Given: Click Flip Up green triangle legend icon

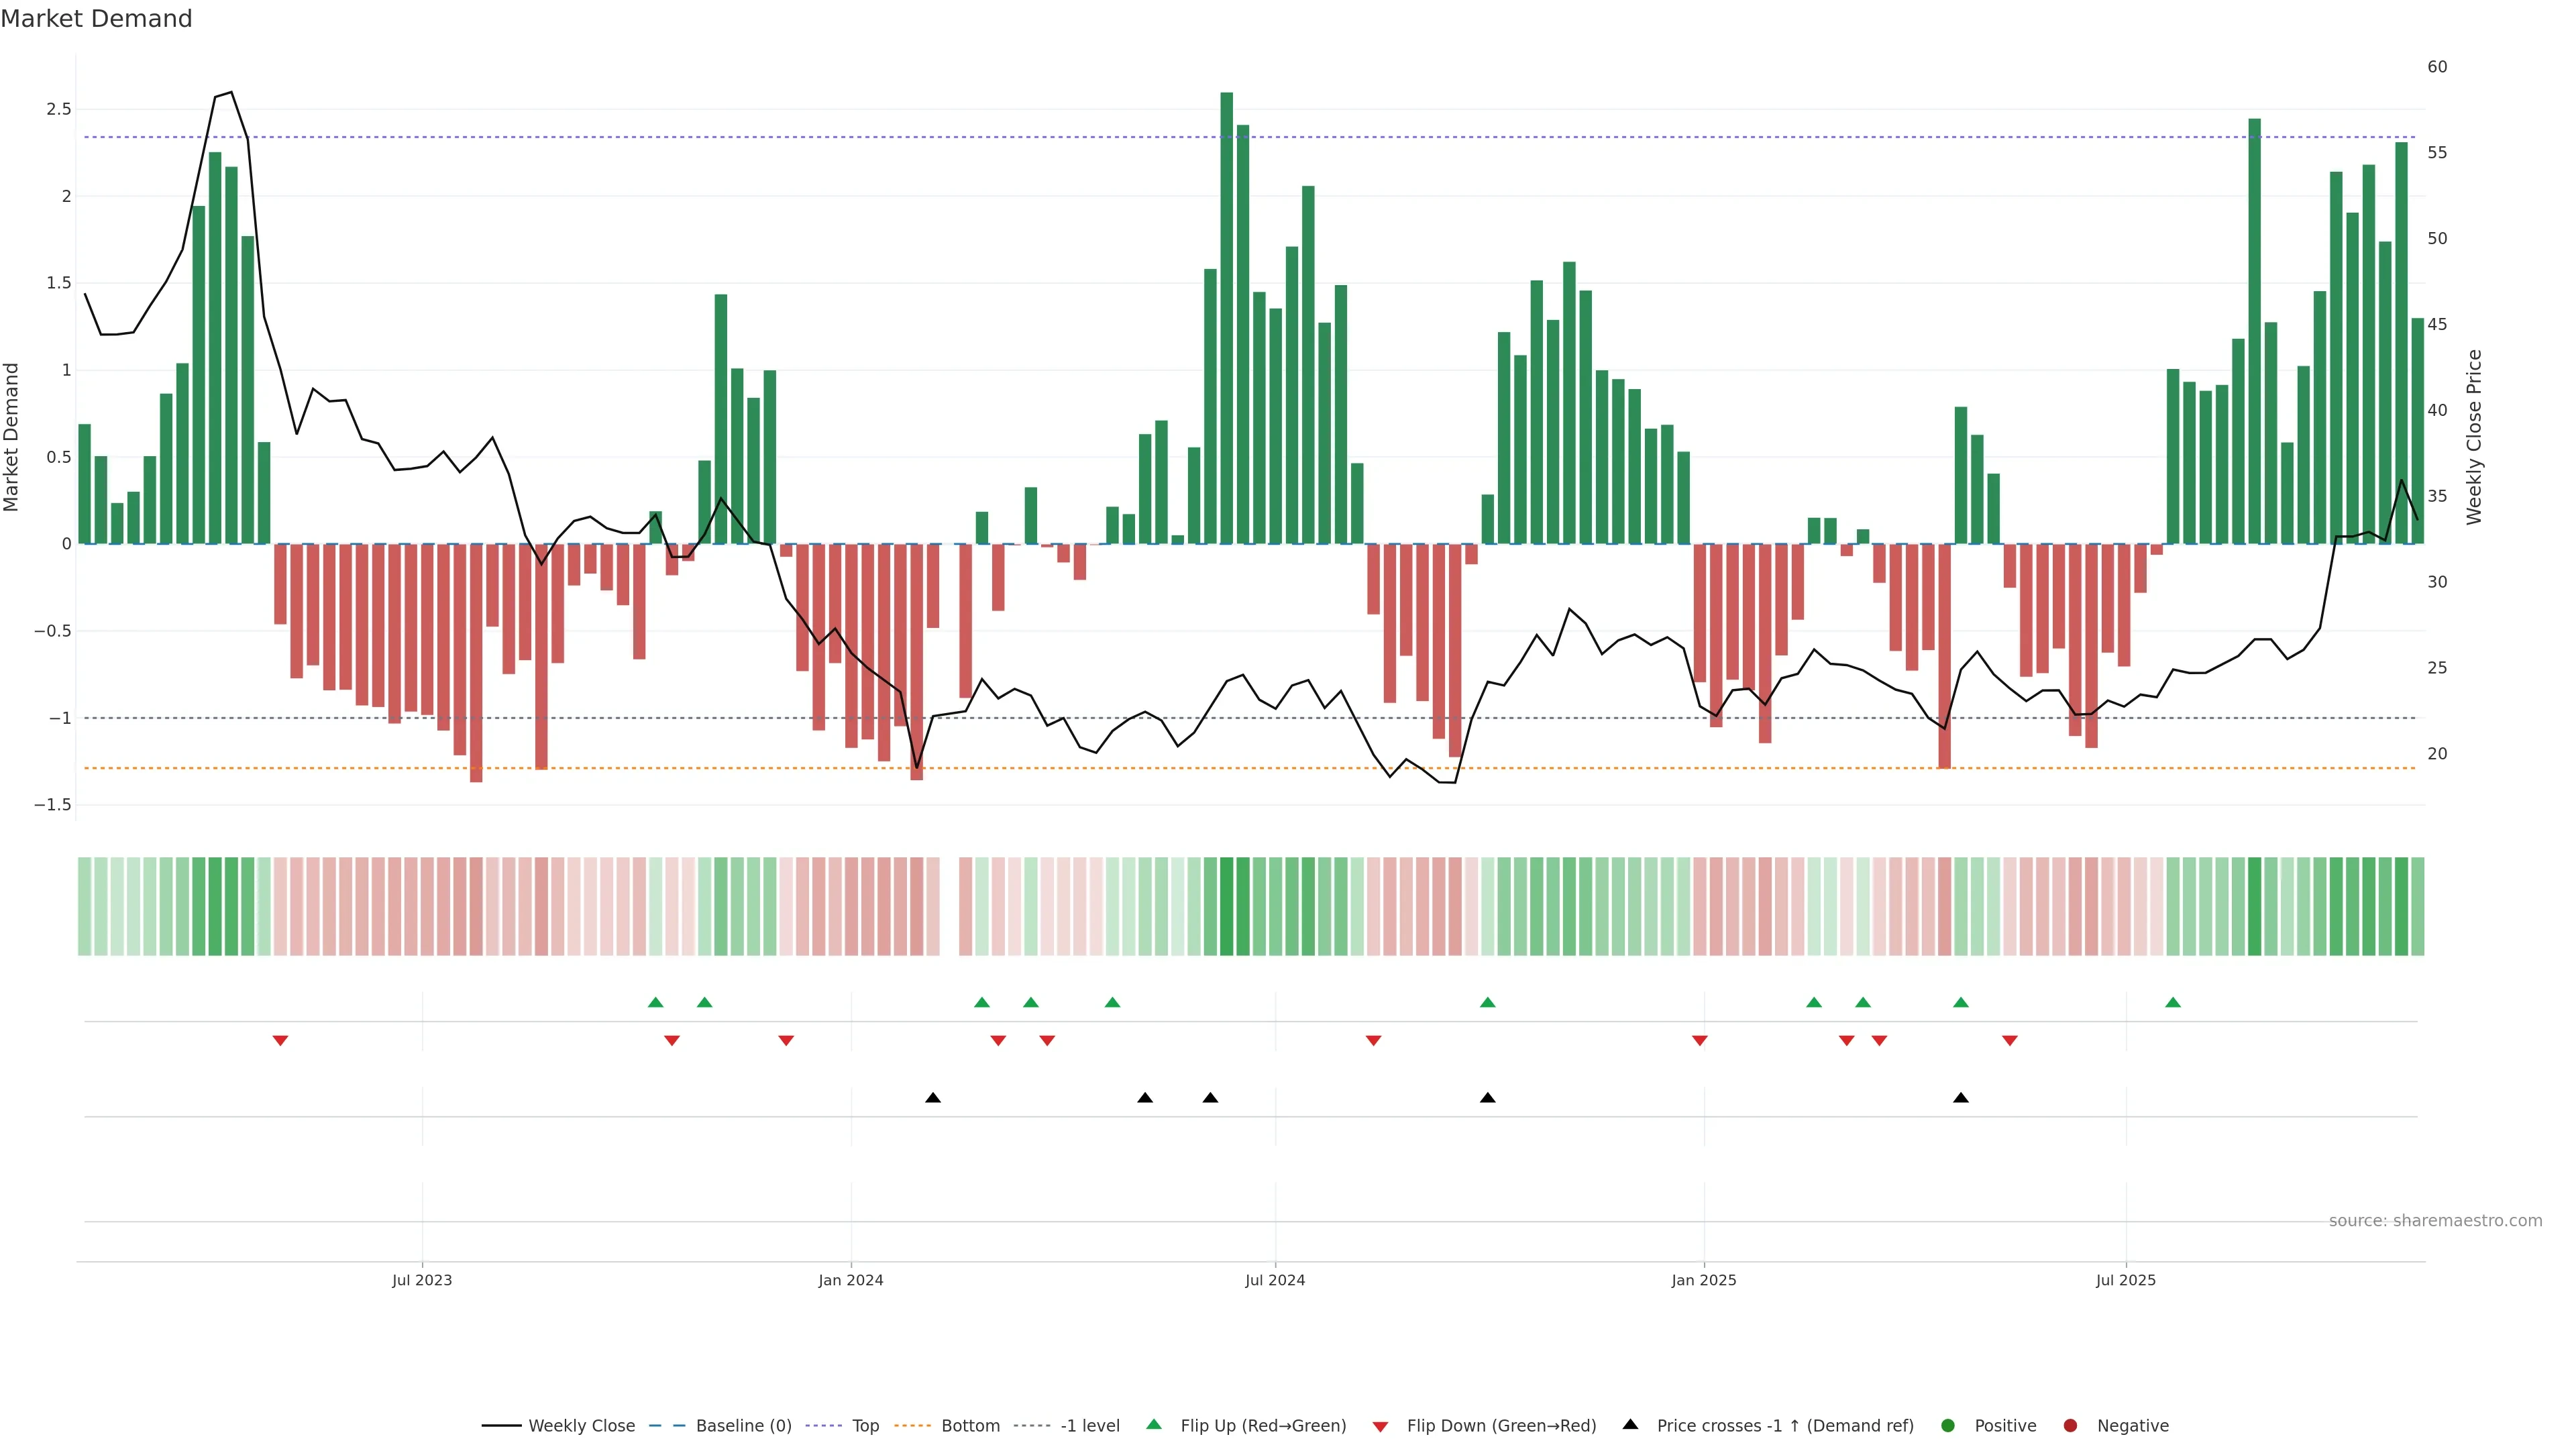Looking at the screenshot, I should tap(1154, 1424).
